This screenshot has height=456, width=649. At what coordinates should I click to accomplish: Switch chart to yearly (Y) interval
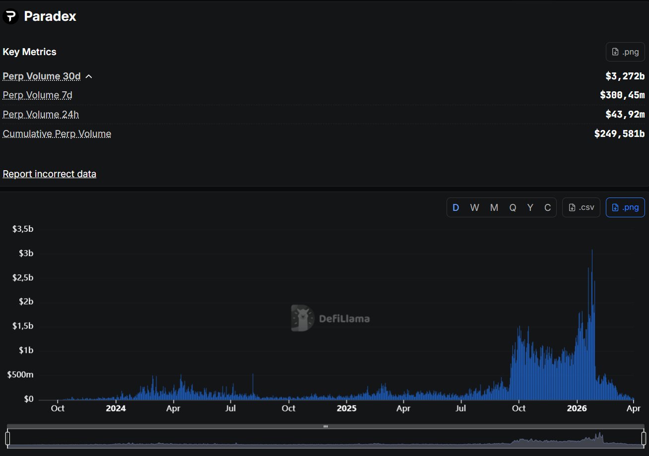coord(530,207)
